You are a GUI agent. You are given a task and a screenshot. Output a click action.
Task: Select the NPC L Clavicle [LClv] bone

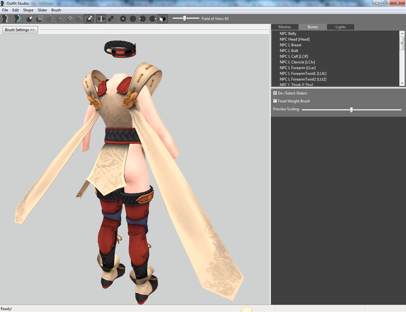point(297,62)
